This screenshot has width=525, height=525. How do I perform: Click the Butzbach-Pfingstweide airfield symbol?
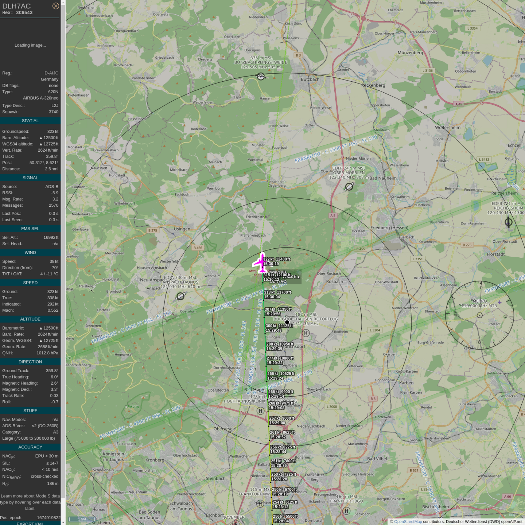tap(261, 76)
